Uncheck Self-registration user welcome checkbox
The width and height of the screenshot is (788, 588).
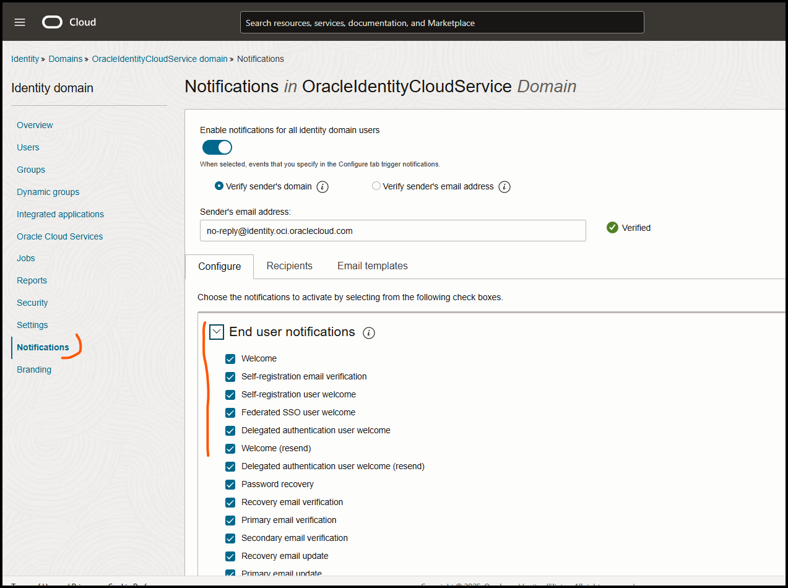(x=230, y=395)
